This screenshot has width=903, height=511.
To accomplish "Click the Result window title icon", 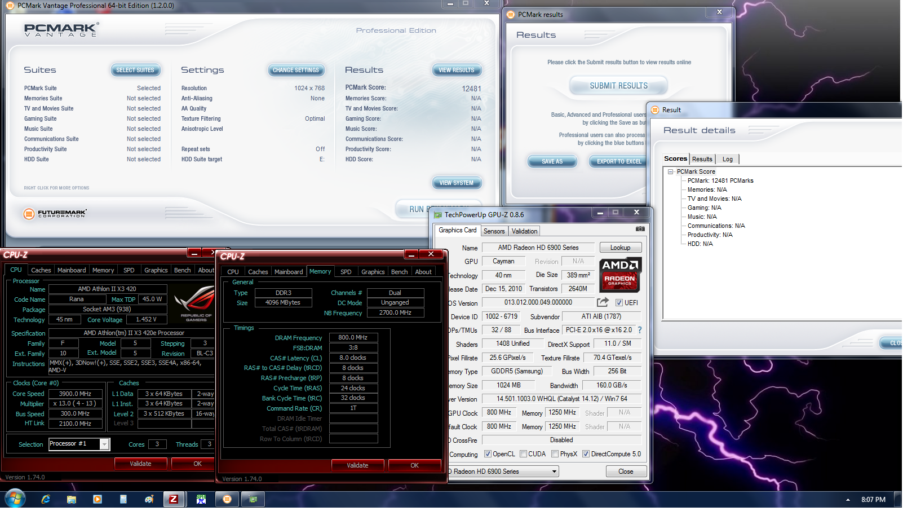I will pos(655,110).
